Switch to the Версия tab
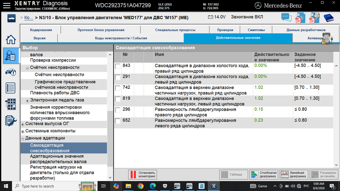This screenshot has height=191, width=340. pos(40,38)
